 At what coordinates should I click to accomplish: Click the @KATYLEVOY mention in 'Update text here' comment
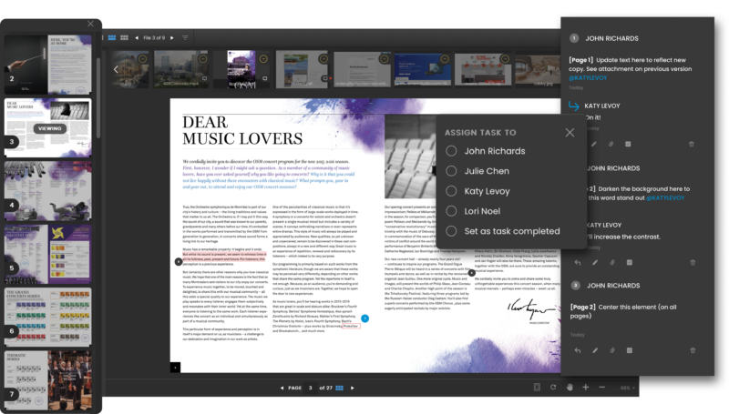[x=588, y=78]
